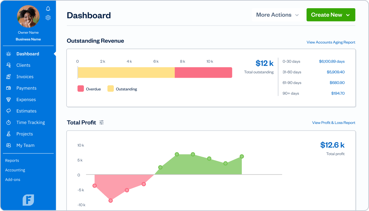Viewport: 369px width, 211px height.
Task: Open the Projects section
Action: pos(25,134)
